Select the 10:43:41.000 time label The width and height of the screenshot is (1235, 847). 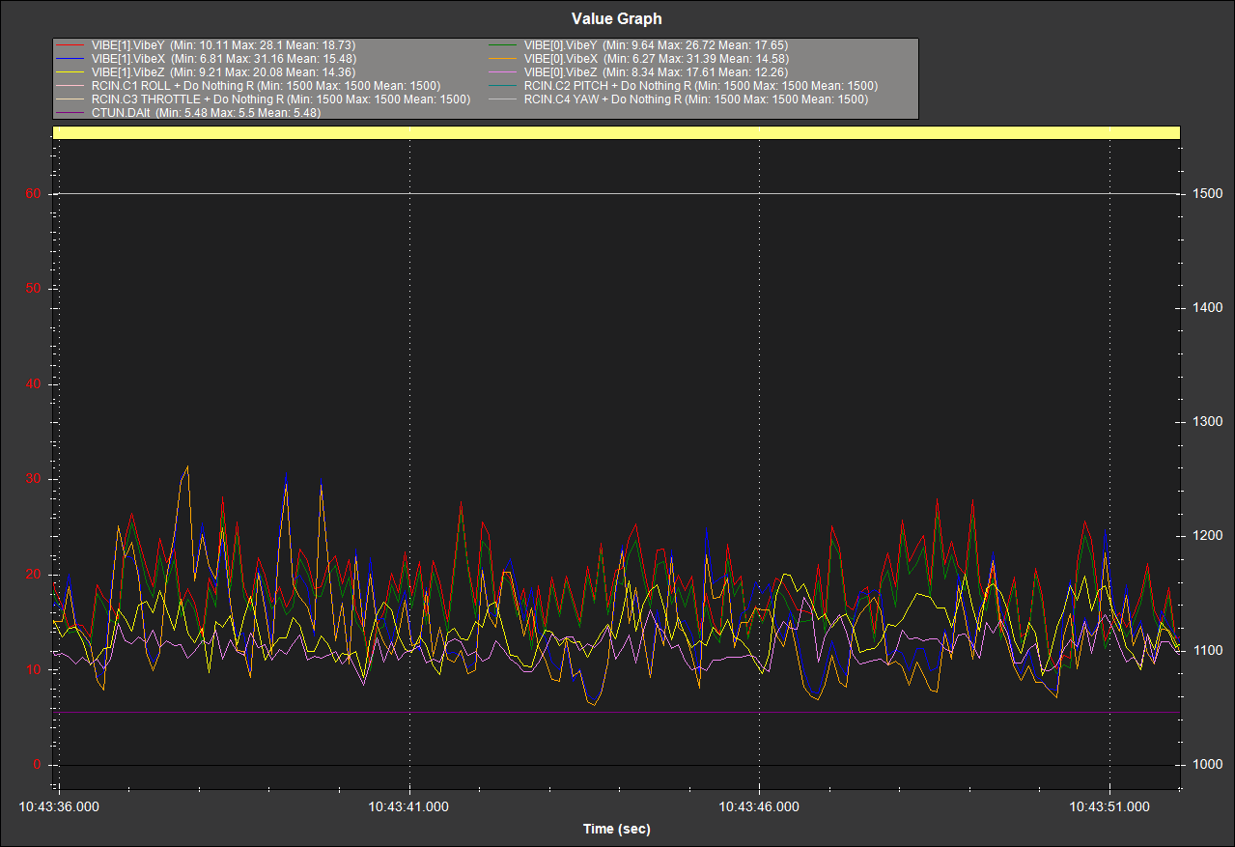(410, 805)
